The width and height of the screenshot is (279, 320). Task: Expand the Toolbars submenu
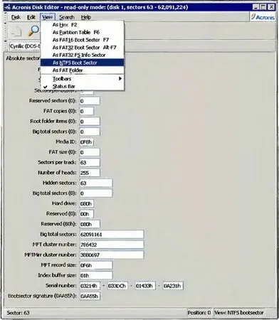(83, 79)
